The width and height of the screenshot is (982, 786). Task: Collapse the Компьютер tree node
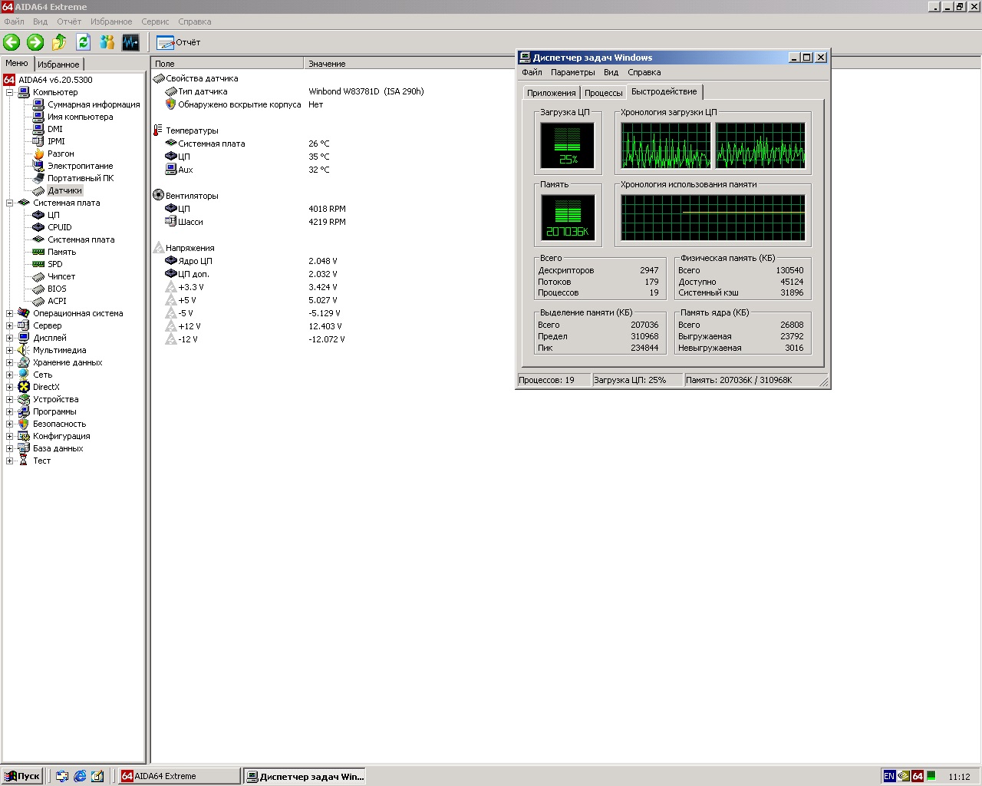[x=10, y=92]
